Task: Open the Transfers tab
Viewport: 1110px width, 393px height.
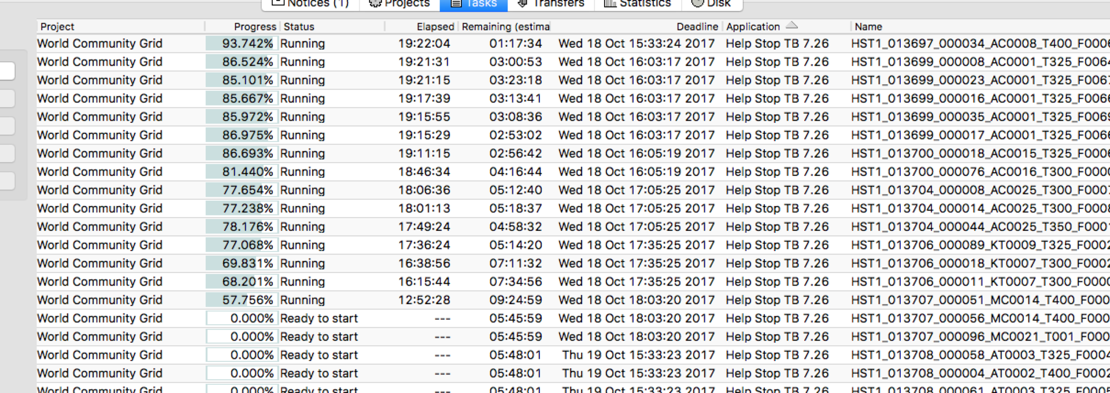Action: [x=551, y=3]
